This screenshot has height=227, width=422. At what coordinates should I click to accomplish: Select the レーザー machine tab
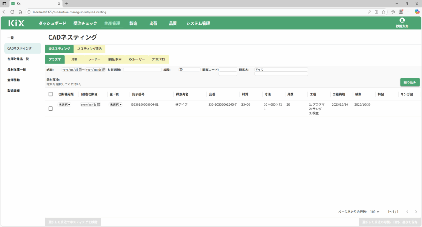click(x=94, y=59)
